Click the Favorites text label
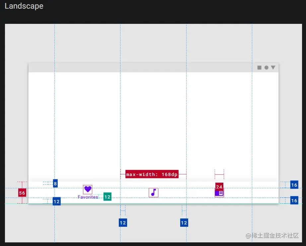Viewport: 306px width, 246px height. pyautogui.click(x=88, y=197)
